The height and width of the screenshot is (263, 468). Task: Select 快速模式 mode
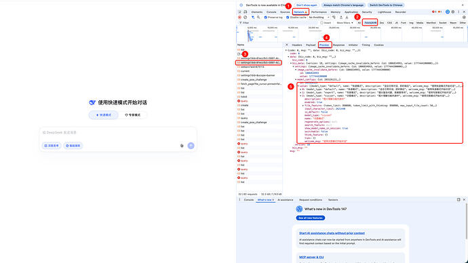coord(104,115)
